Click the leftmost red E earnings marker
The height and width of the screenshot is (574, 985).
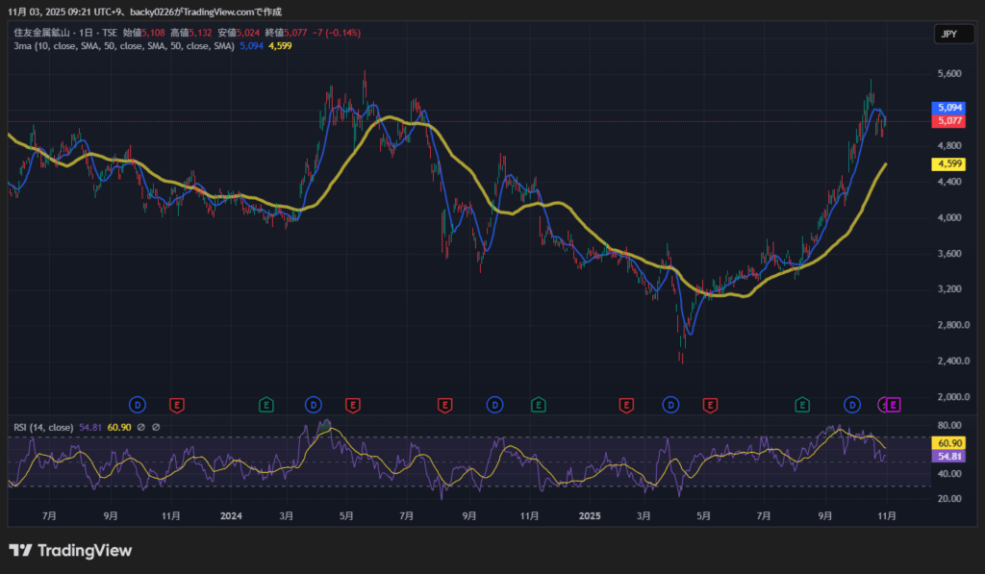coord(176,405)
